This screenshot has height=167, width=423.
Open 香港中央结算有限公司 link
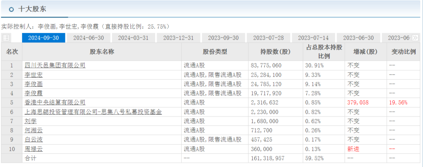pyautogui.click(x=55, y=102)
